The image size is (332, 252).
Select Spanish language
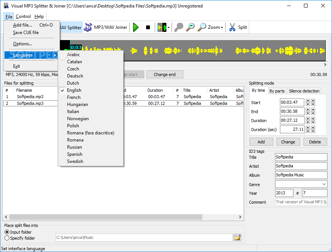pyautogui.click(x=91, y=154)
